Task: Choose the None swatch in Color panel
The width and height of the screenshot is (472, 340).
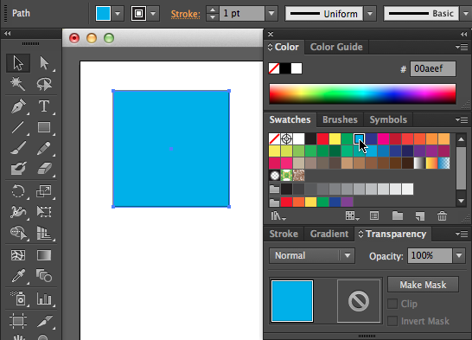Action: pos(274,68)
